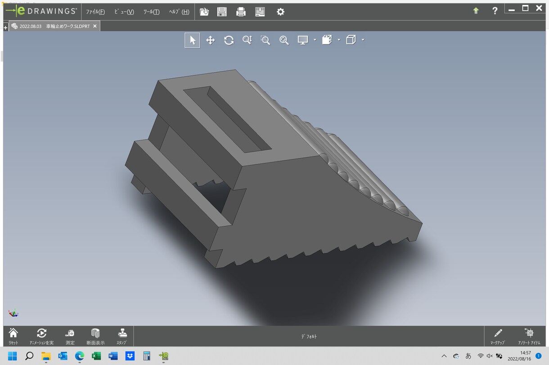Viewport: 549px width, 365px height.
Task: Click the Print icon
Action: (241, 12)
